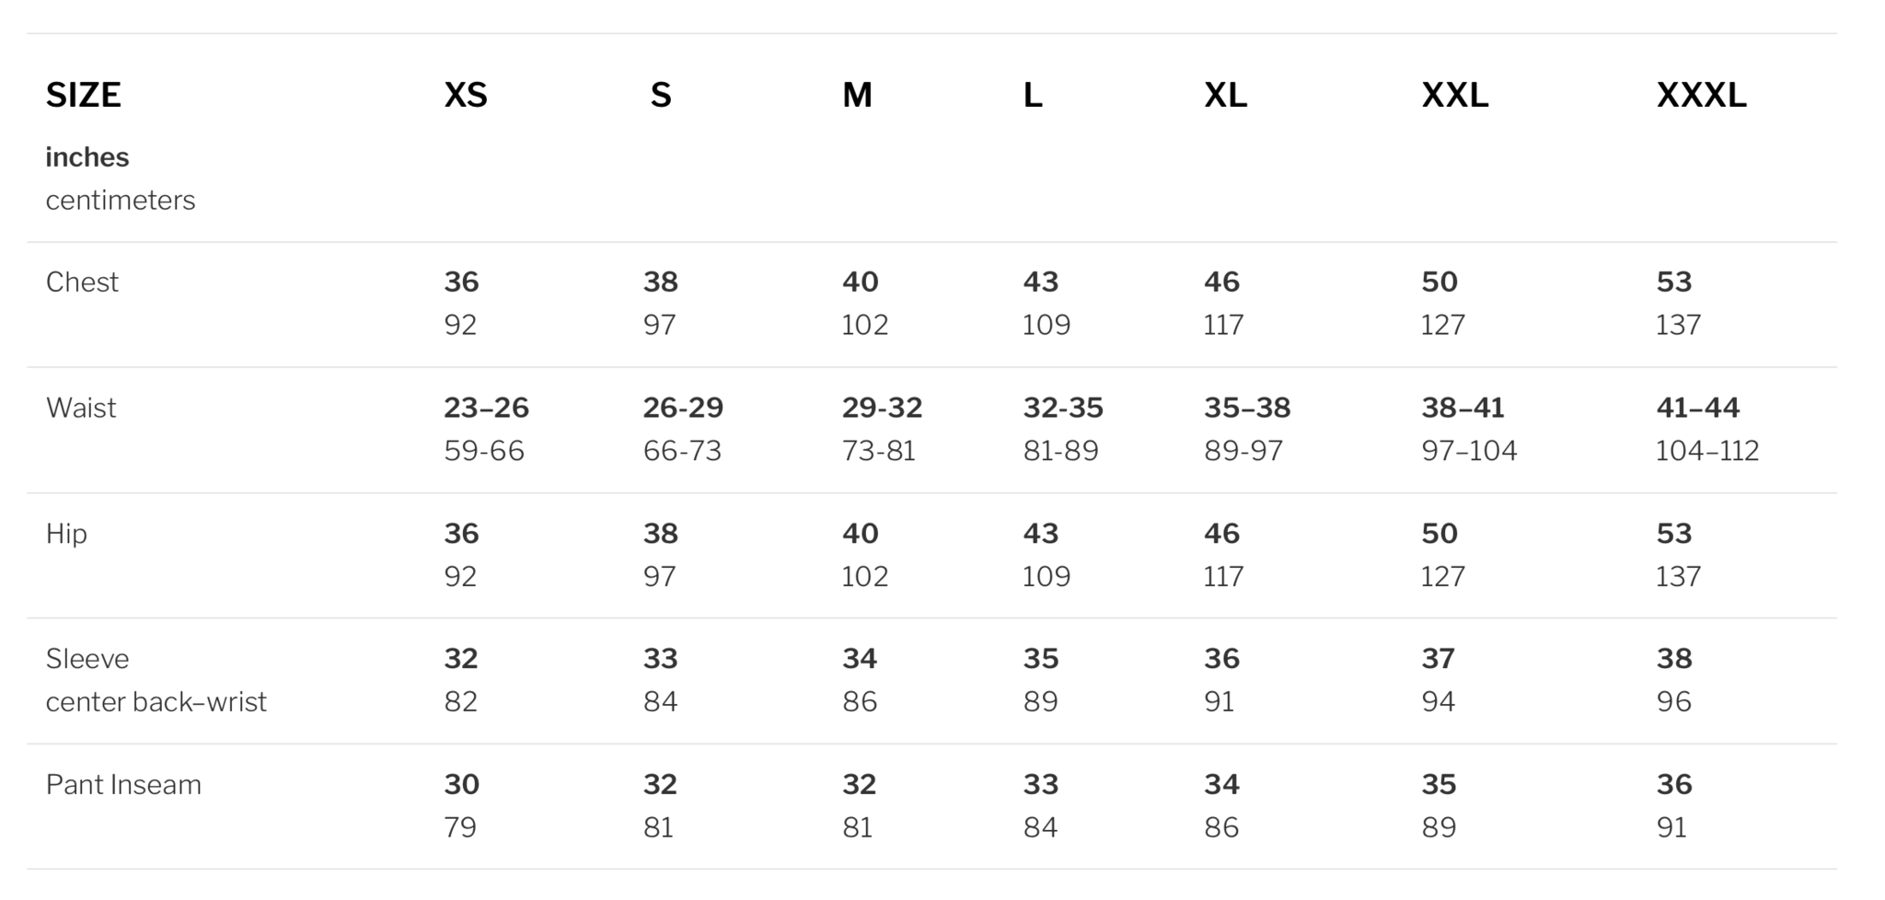Select the Hip row label

pos(66,534)
